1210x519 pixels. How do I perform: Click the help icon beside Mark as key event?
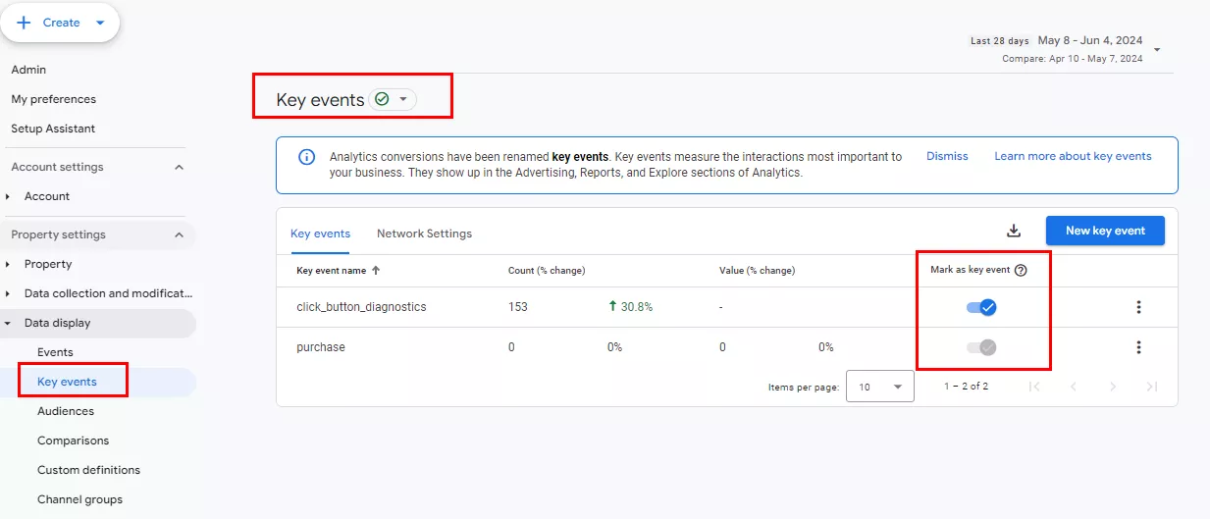tap(1021, 271)
